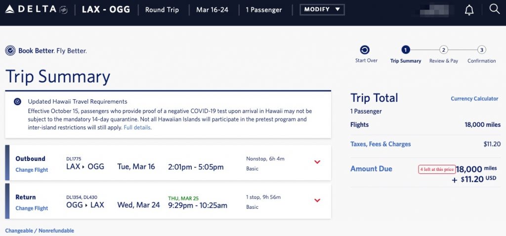This screenshot has width=506, height=236.
Task: Click the Book Better badge icon
Action: tap(10, 50)
